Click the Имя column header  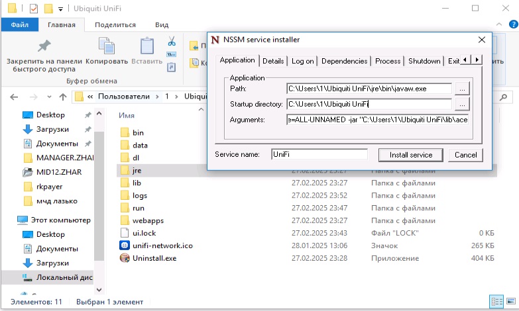tap(127, 116)
